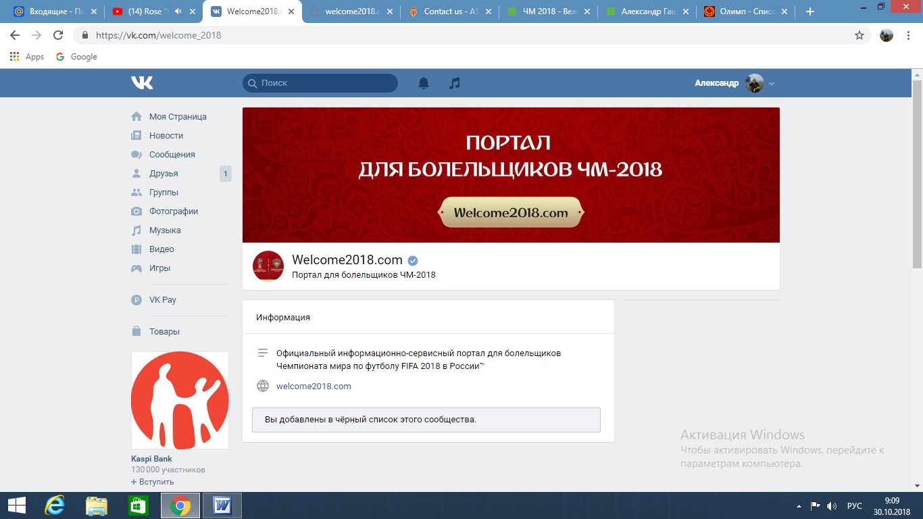Click the friends counter badge 1
923x519 pixels.
click(x=226, y=174)
